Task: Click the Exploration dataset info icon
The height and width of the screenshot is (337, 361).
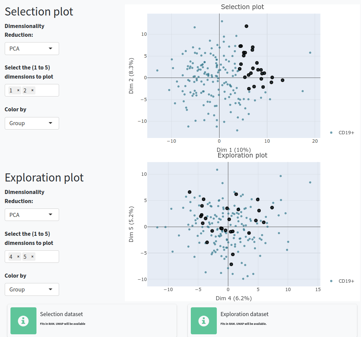Action: [x=204, y=321]
